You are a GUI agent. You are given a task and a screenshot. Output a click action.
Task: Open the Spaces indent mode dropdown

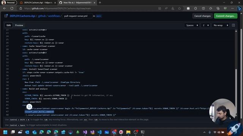click(x=192, y=25)
